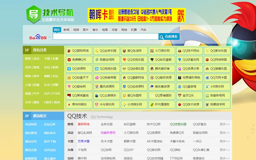Click icon next to 宅男福利导航

180,78
